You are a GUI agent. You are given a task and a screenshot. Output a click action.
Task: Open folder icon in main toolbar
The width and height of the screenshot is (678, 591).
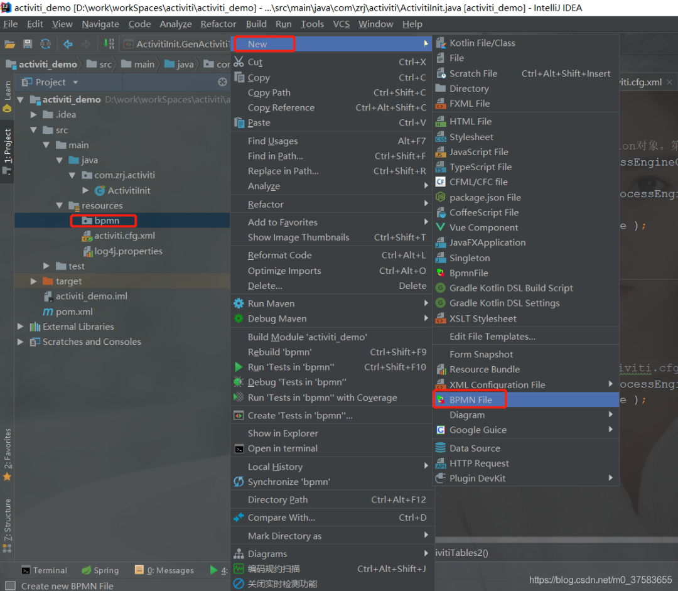coord(10,44)
